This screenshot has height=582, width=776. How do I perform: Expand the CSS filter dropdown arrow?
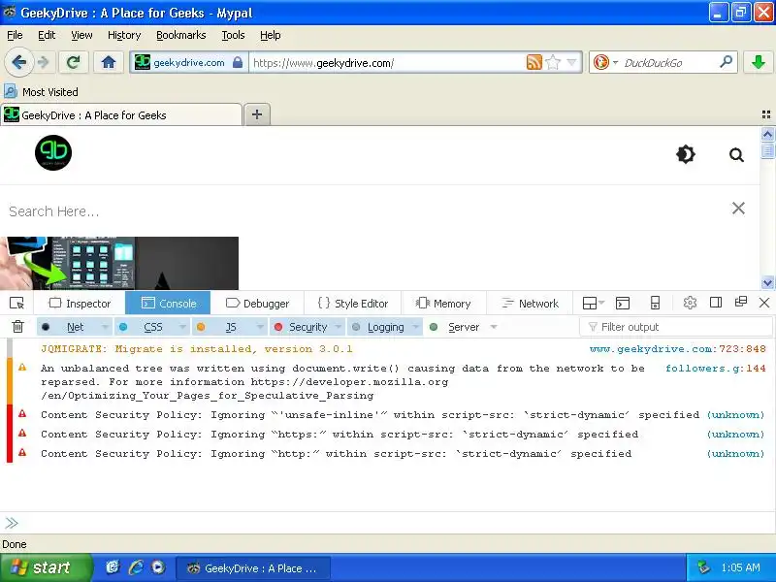point(182,327)
